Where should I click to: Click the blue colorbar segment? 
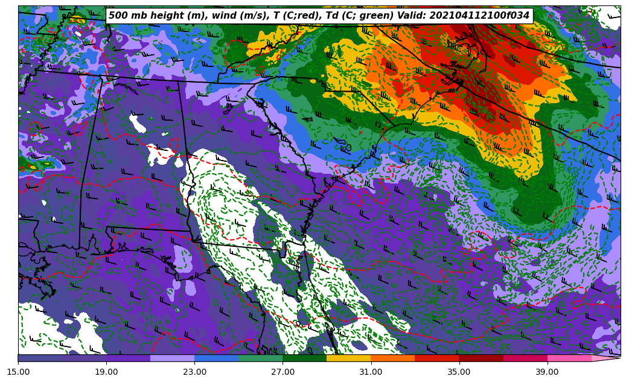coord(216,358)
